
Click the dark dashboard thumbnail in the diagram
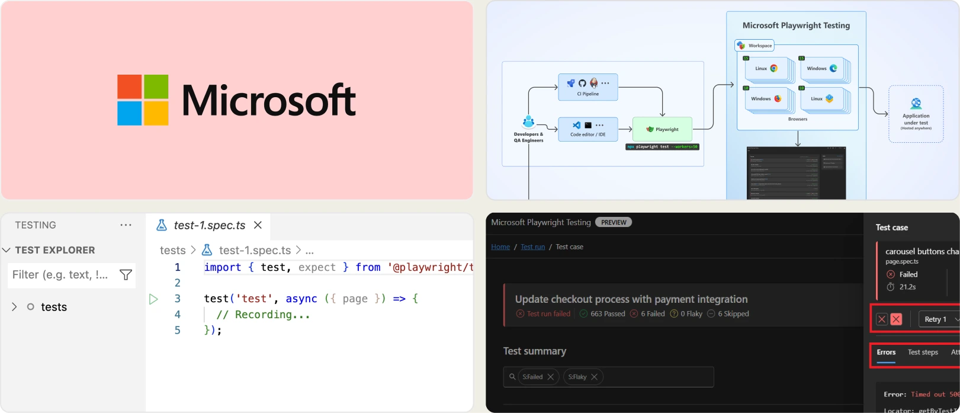point(796,173)
